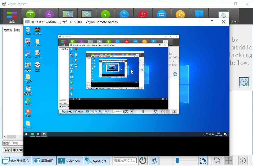
Task: Power on computers using the green lightning icon
Action: pos(105,14)
